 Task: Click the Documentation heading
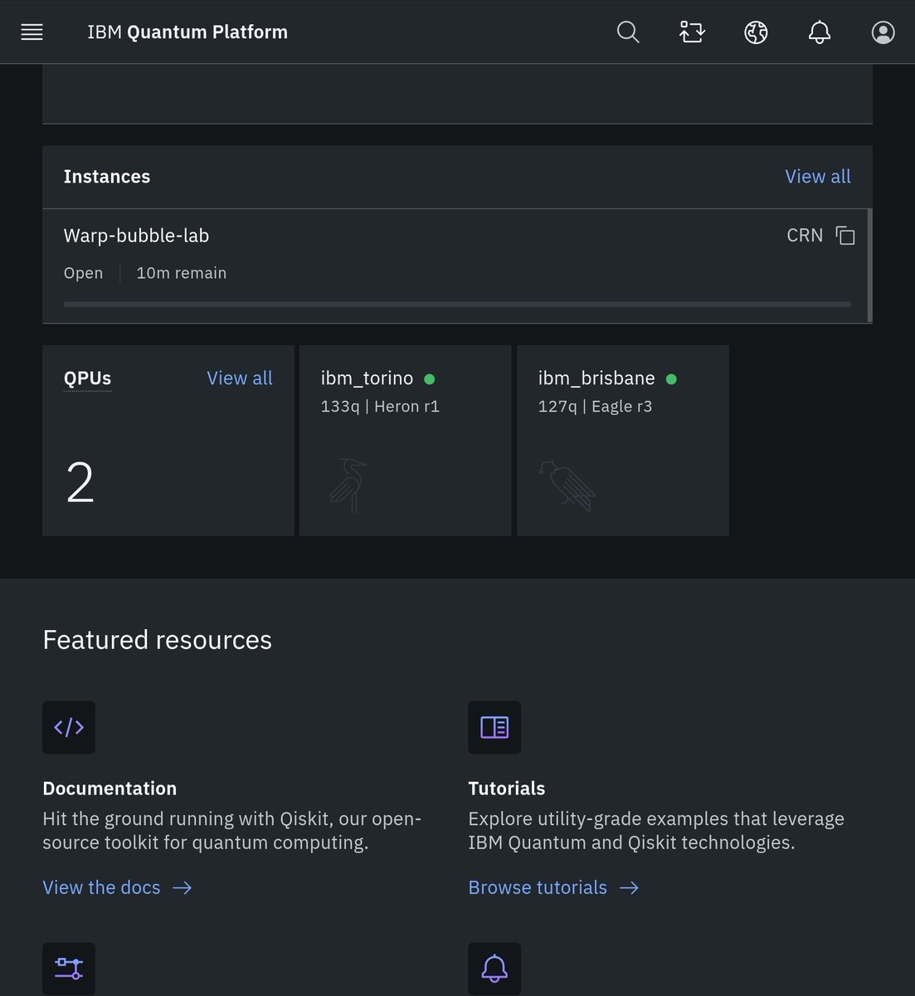[x=110, y=788]
